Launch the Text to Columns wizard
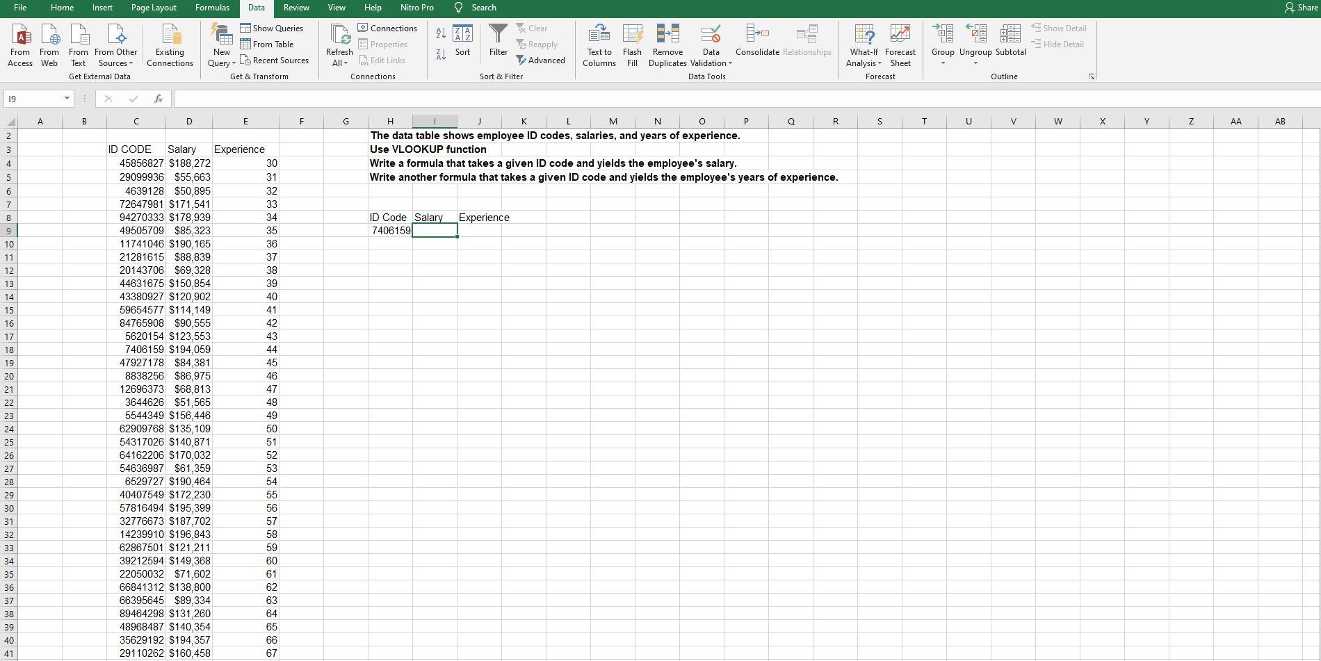 tap(599, 44)
